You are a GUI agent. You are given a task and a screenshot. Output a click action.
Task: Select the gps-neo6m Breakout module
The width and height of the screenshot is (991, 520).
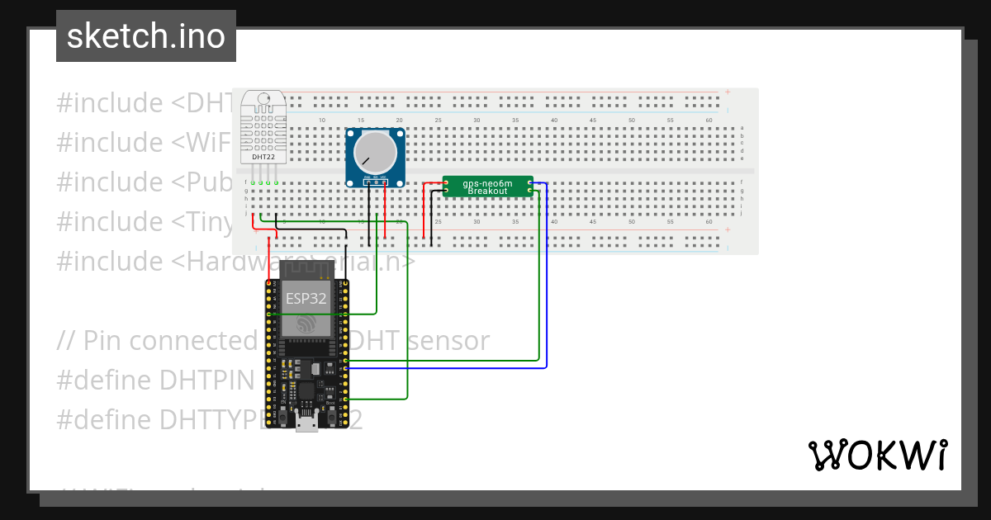point(487,187)
